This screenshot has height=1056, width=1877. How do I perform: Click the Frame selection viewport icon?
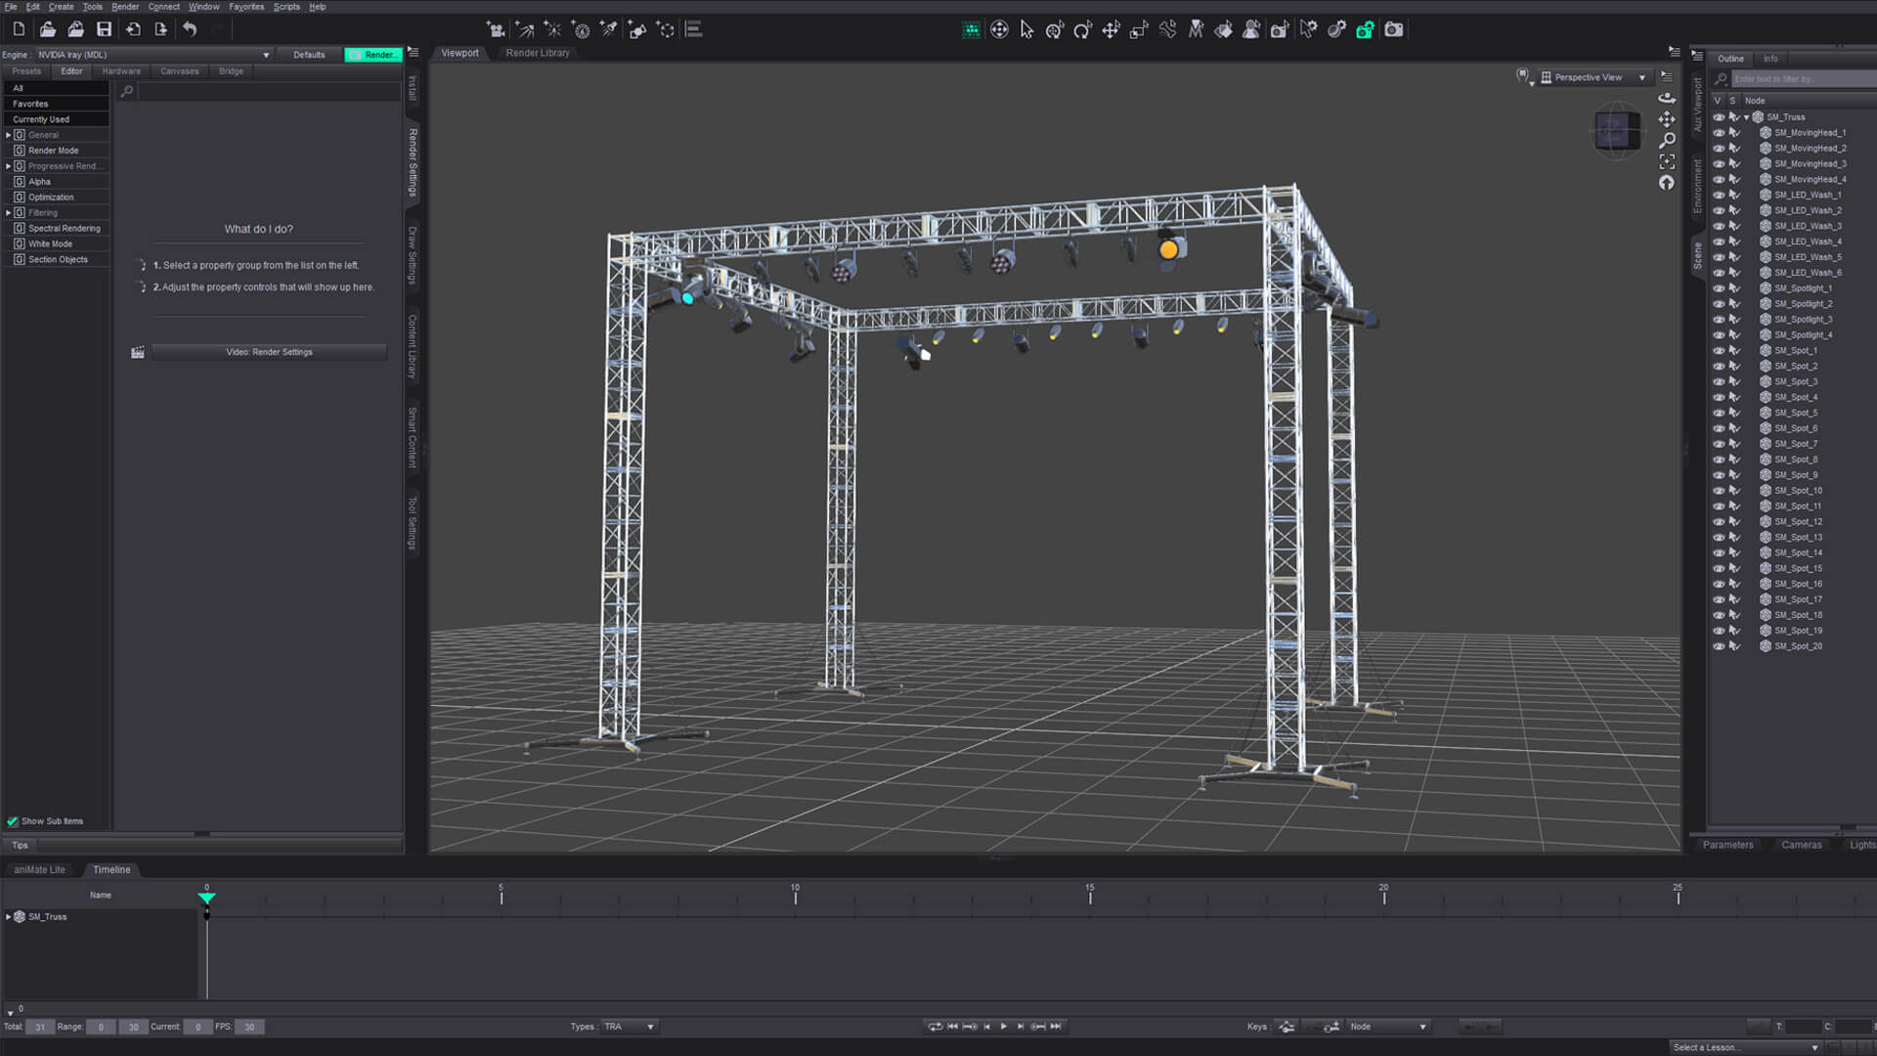[x=1667, y=161]
